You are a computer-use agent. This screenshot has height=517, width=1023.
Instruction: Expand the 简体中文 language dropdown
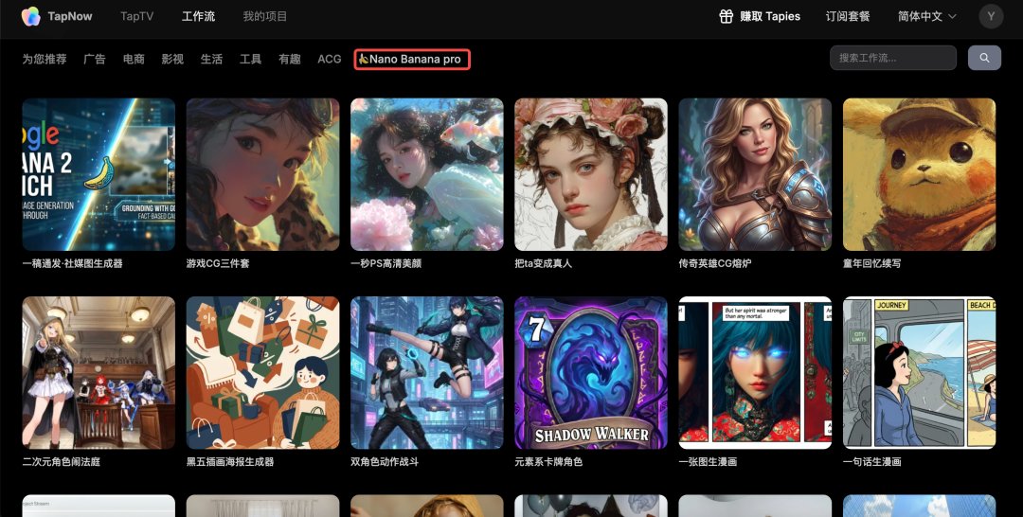[927, 16]
